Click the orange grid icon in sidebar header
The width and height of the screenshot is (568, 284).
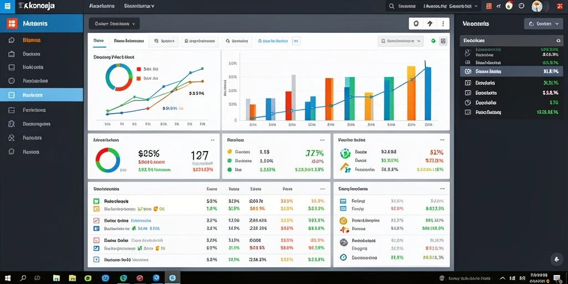[12, 23]
